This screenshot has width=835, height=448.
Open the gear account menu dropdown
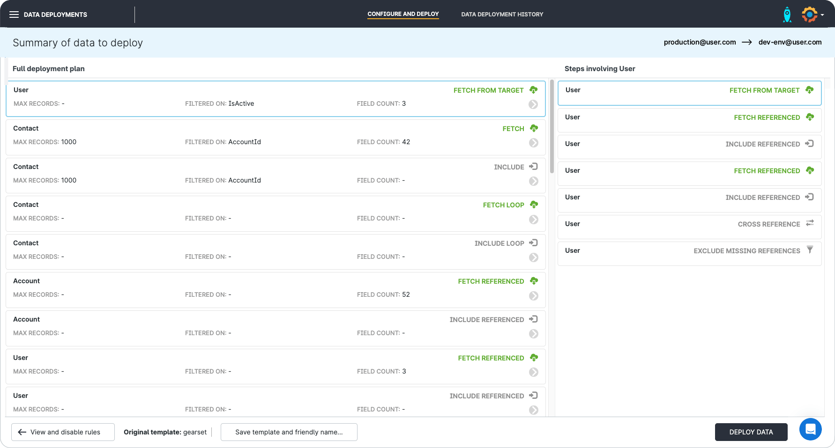tap(812, 15)
